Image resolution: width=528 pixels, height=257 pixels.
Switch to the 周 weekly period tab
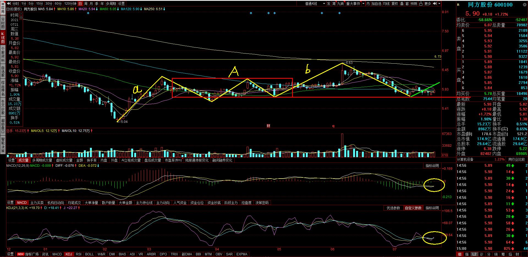(86, 4)
